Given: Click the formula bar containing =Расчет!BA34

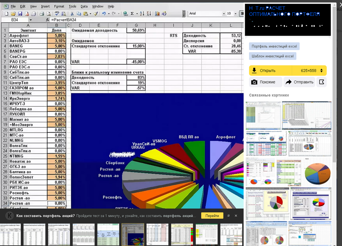Looking at the screenshot, I should tap(147, 20).
